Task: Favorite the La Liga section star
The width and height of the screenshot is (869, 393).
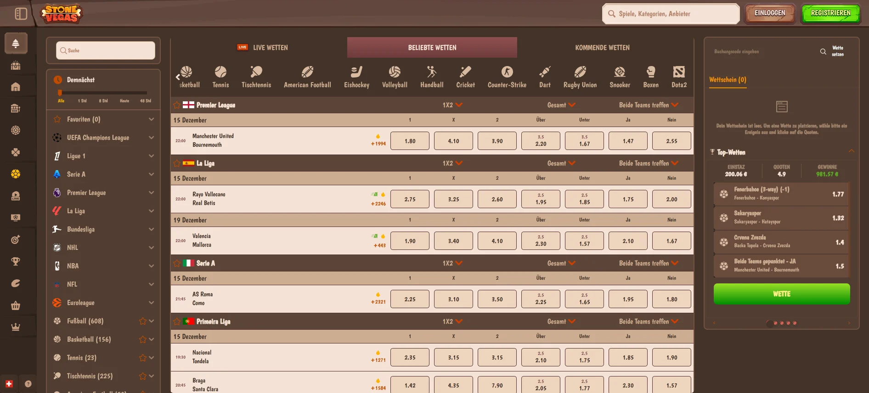Action: (x=177, y=163)
